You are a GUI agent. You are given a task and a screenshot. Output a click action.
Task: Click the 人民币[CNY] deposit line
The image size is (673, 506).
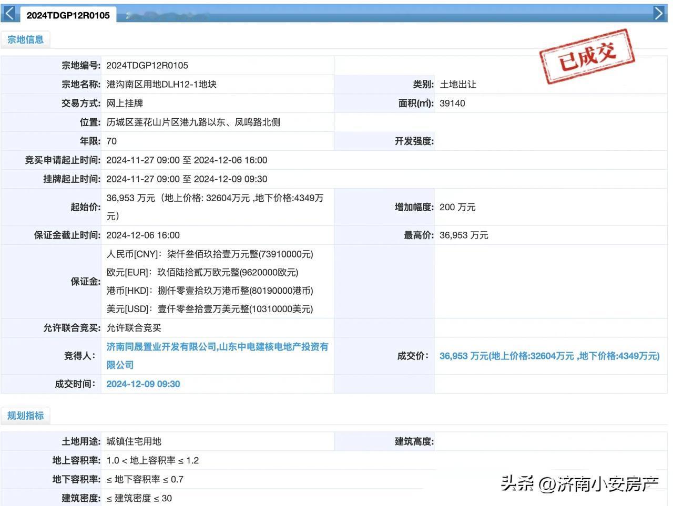(x=210, y=254)
